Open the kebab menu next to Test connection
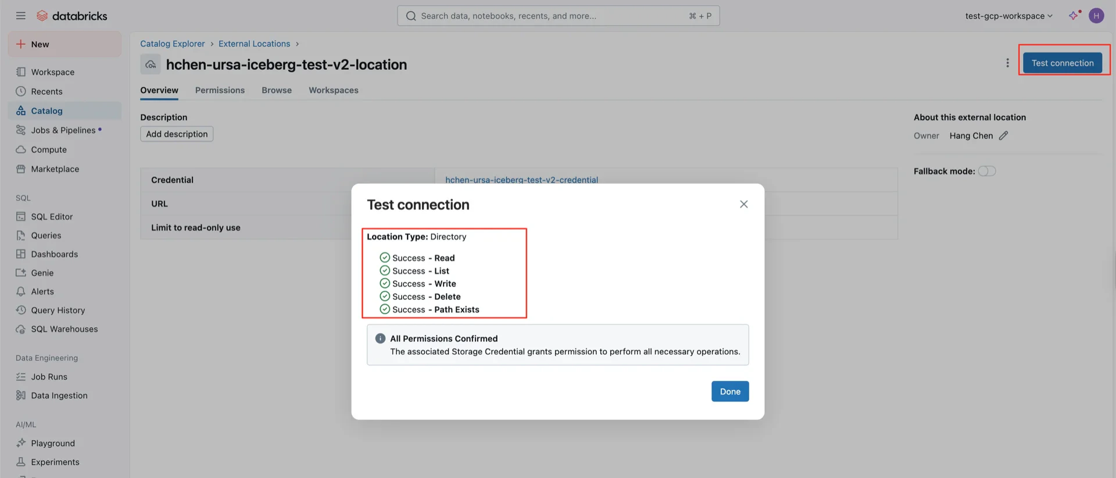The image size is (1116, 478). point(1007,63)
